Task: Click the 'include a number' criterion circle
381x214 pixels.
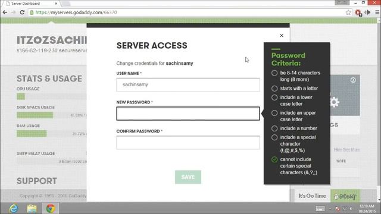Action: coord(274,128)
